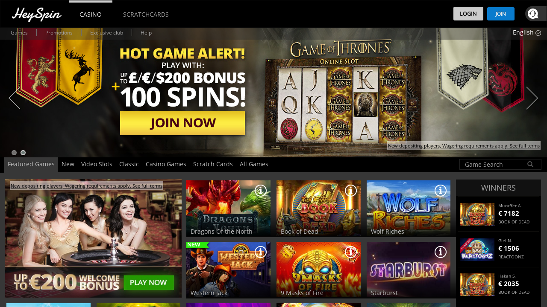Switch to Video Slots tab
Image resolution: width=547 pixels, height=307 pixels.
pos(97,164)
